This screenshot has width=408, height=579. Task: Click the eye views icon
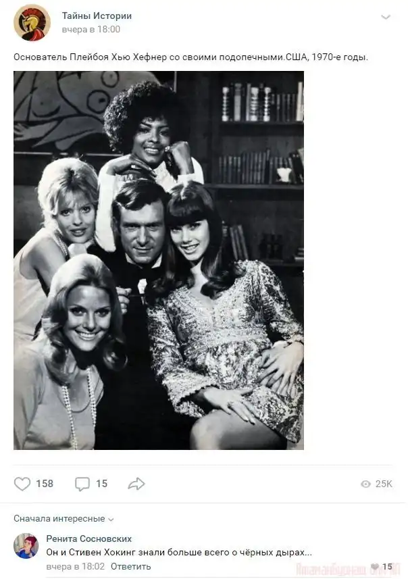[365, 484]
